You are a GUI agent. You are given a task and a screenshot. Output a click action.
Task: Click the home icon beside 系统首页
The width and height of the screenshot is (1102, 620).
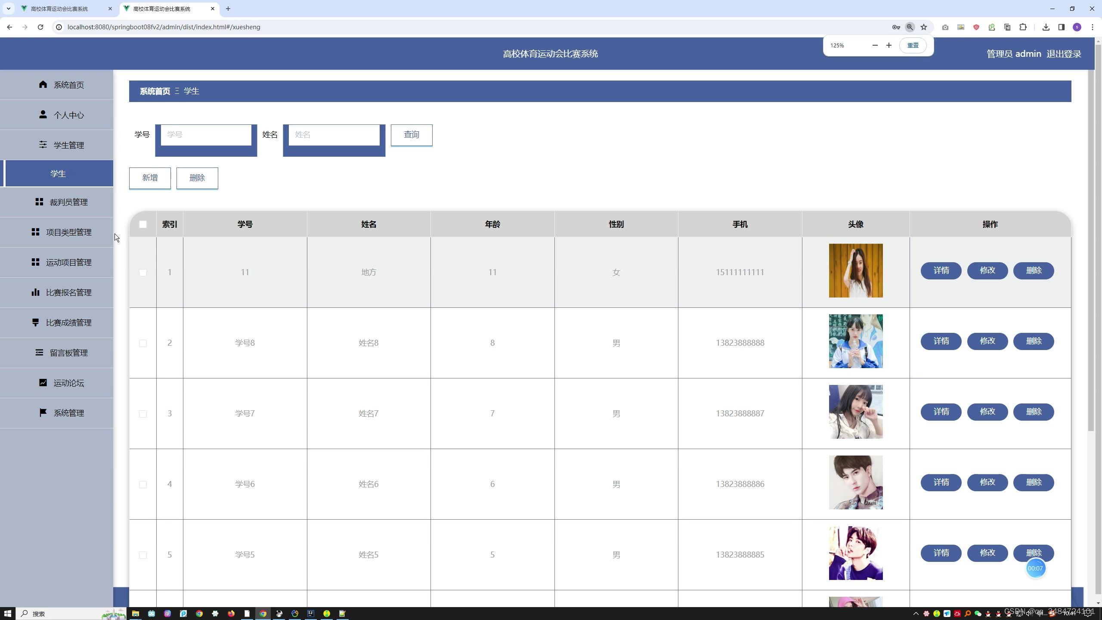pyautogui.click(x=43, y=84)
